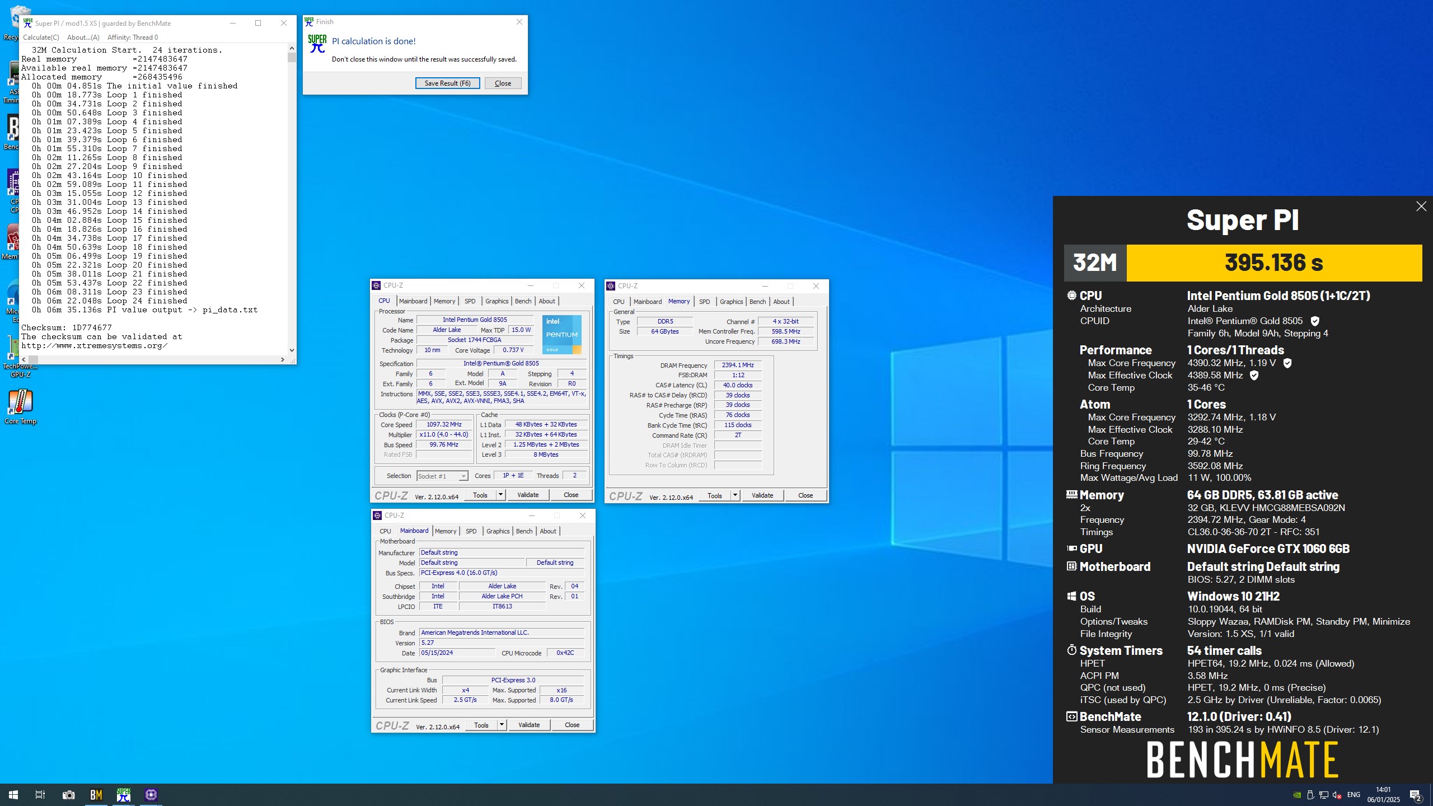
Task: Click the Uncore Frequency value 698.3 MHz
Action: (786, 341)
